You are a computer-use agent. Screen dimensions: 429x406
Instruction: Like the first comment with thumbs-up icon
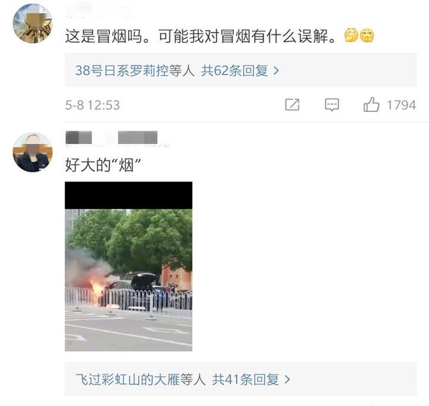(371, 105)
